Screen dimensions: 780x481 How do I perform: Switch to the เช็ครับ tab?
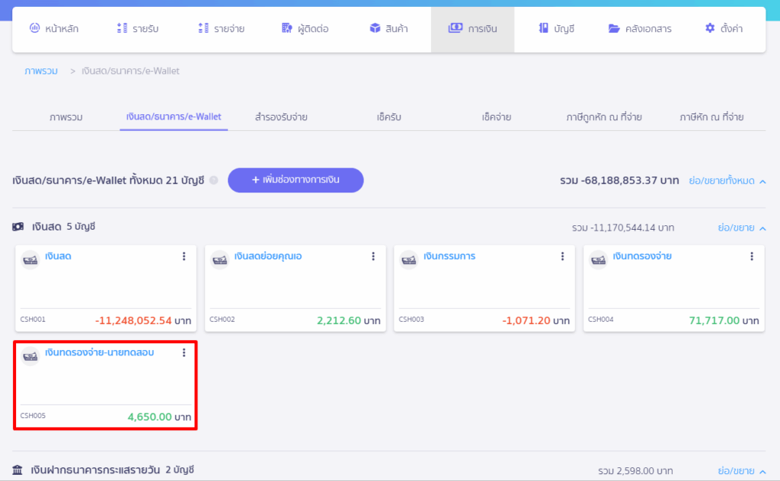(x=388, y=117)
